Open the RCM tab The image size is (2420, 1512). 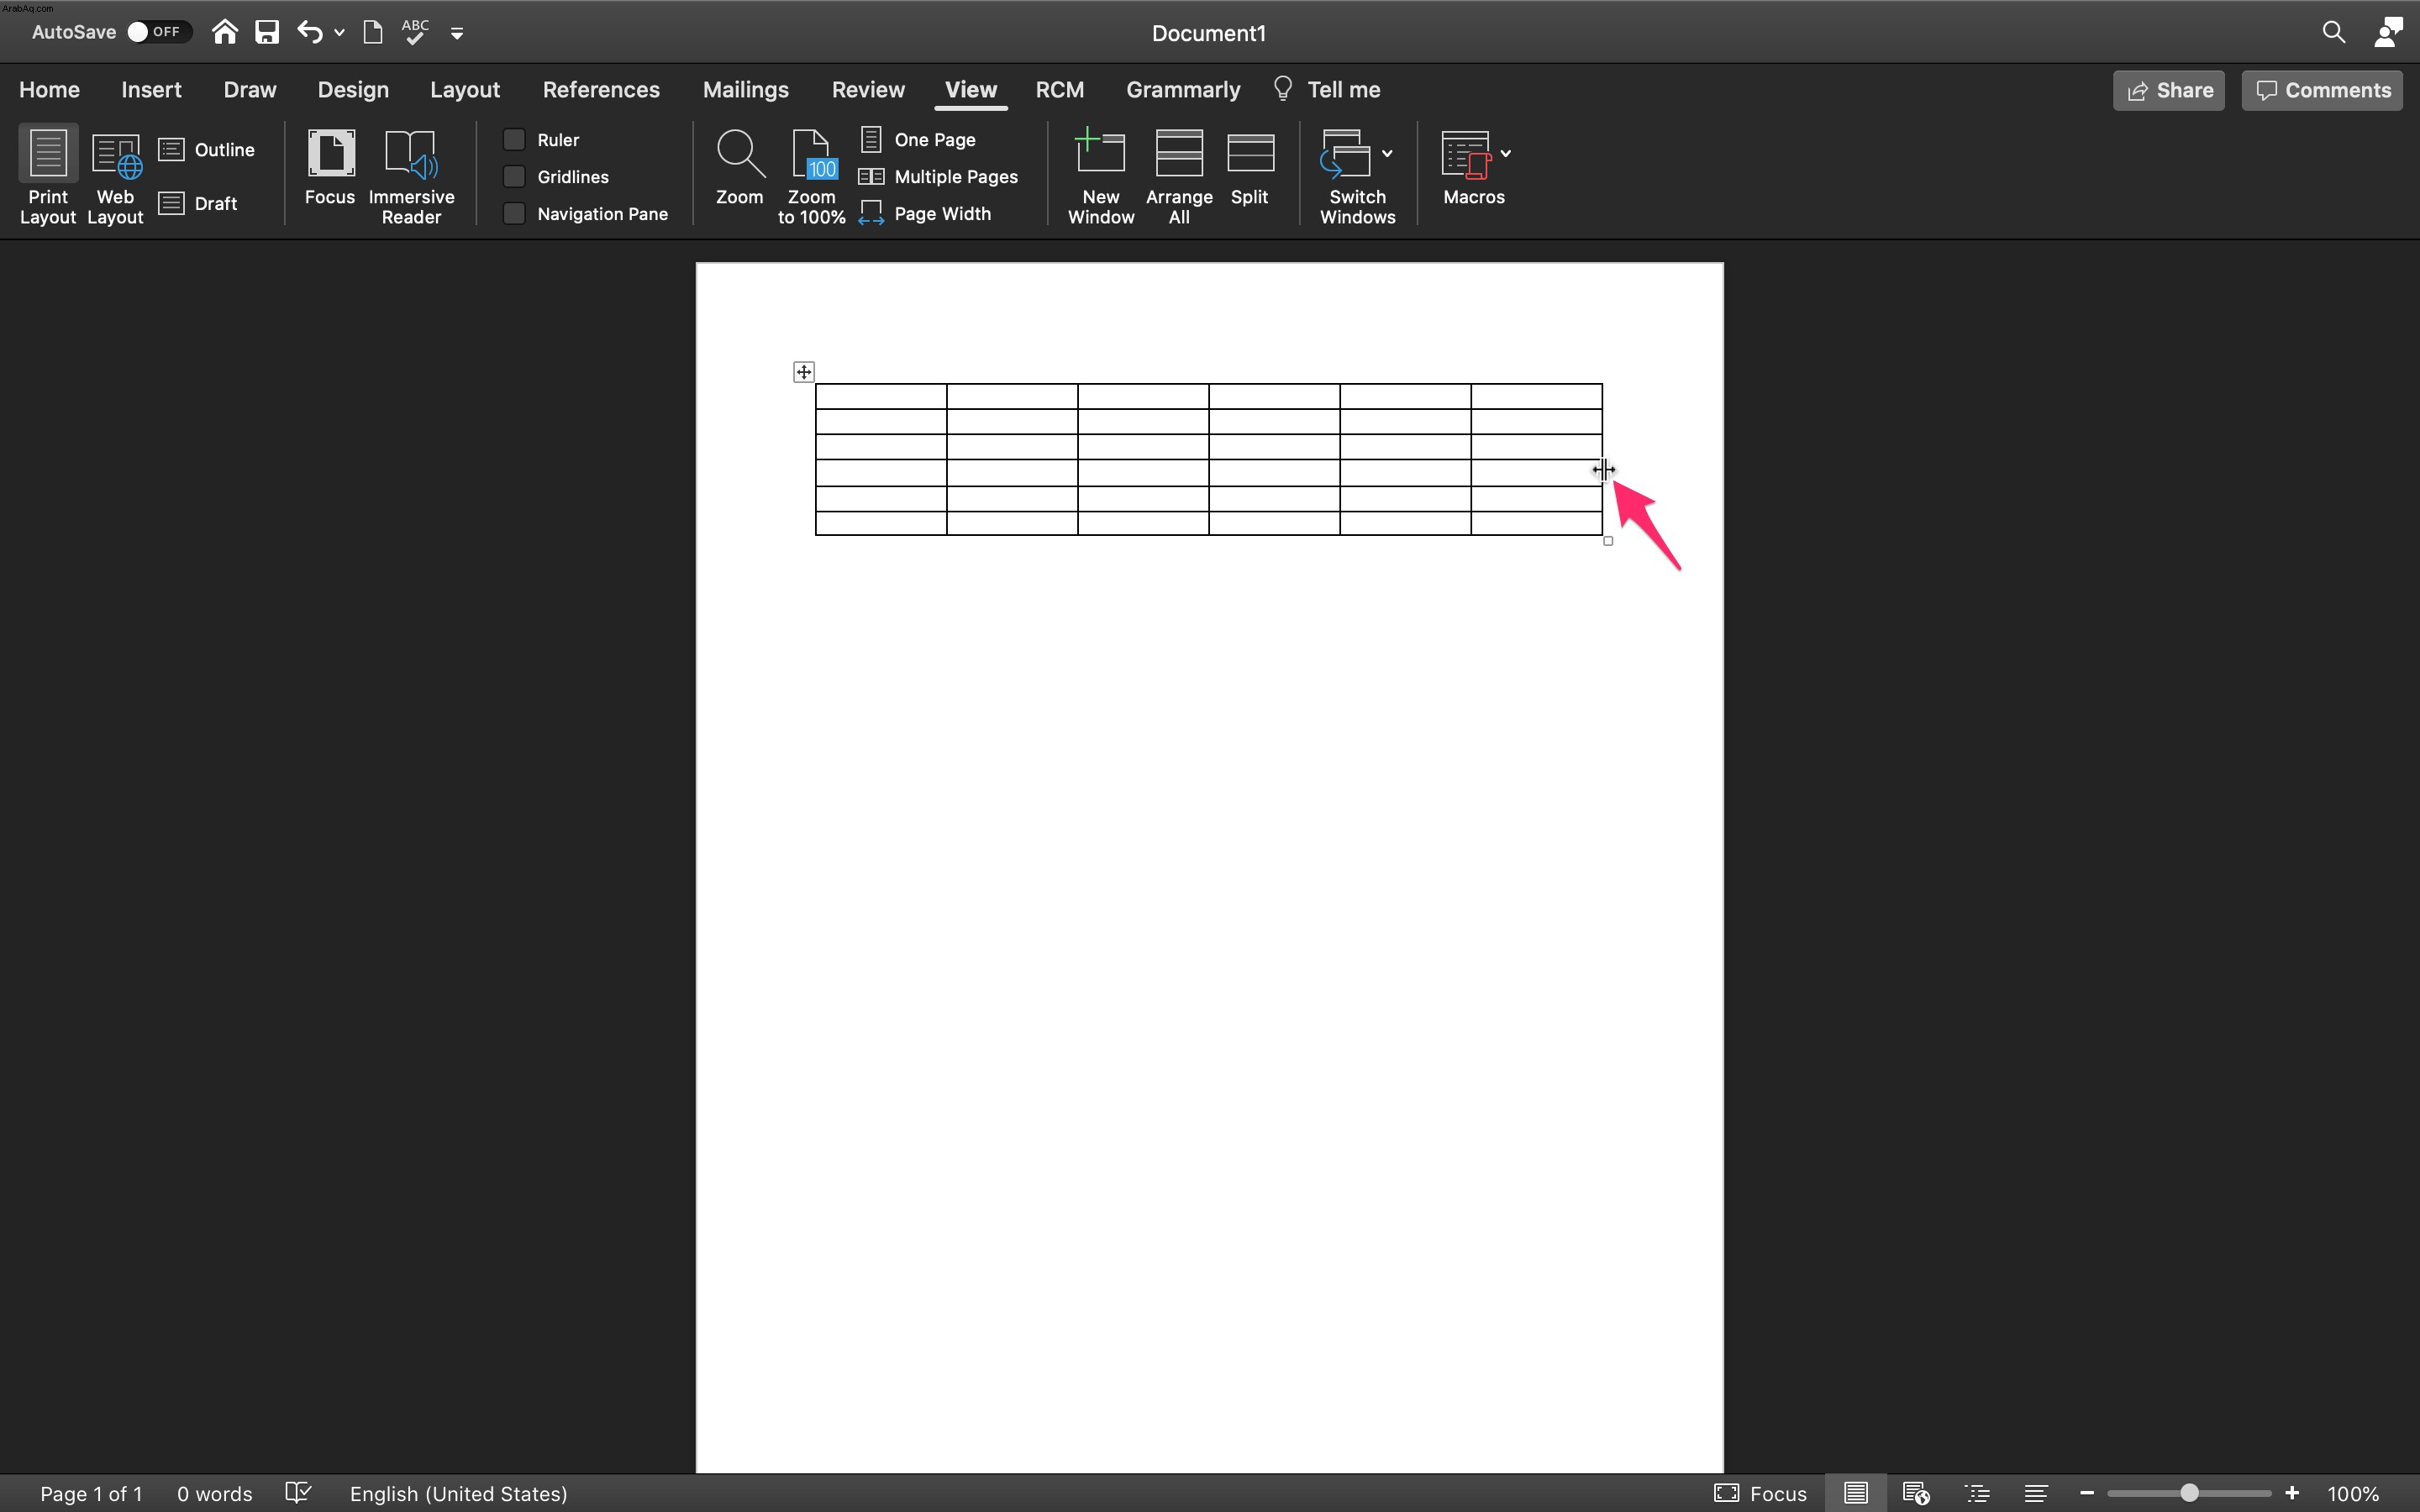point(1060,90)
